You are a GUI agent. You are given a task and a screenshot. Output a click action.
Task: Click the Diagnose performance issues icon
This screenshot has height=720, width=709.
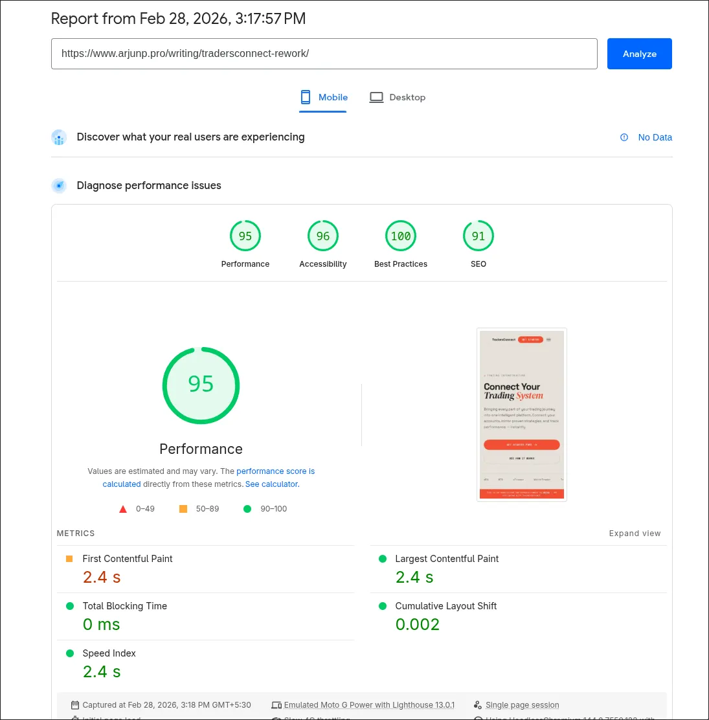59,186
